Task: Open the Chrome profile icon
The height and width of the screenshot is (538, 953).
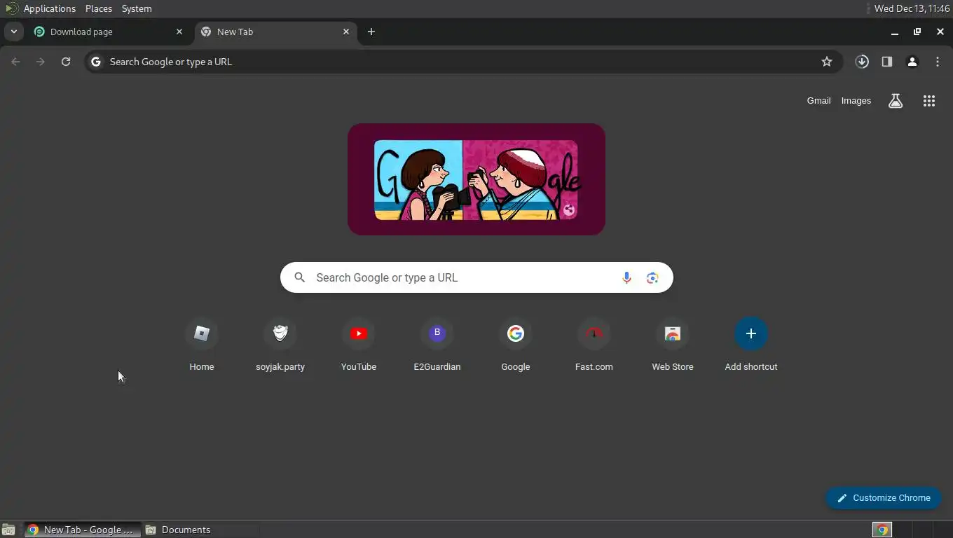Action: click(x=912, y=62)
